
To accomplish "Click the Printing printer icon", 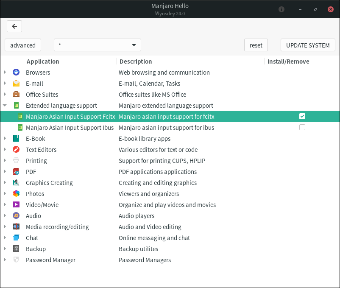I will tap(16, 160).
